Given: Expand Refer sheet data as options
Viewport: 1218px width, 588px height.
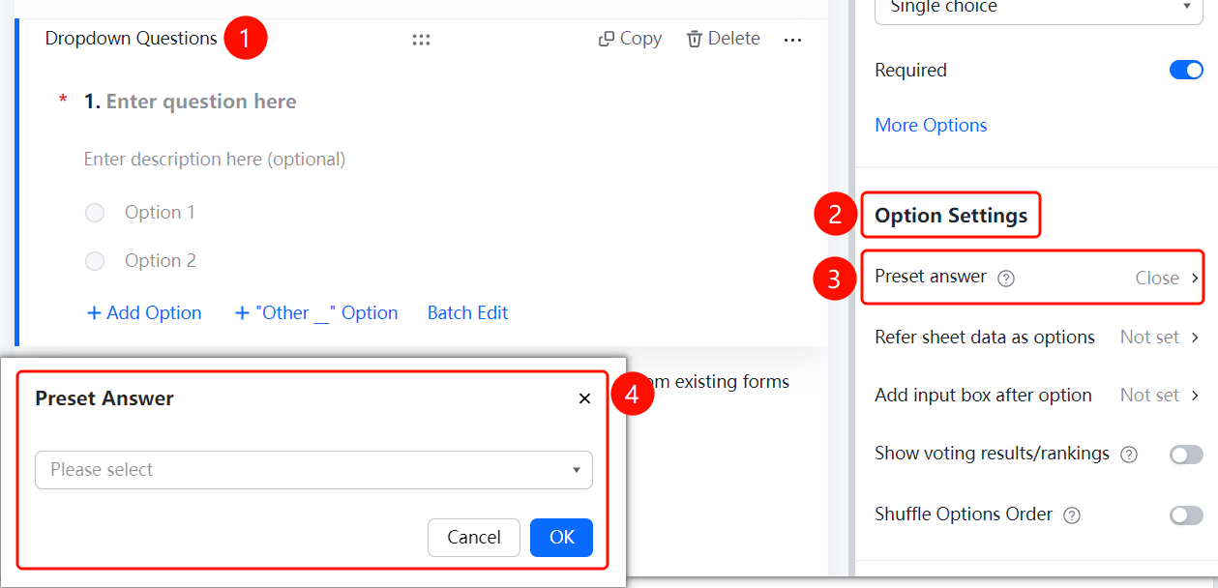Looking at the screenshot, I should coord(1037,338).
